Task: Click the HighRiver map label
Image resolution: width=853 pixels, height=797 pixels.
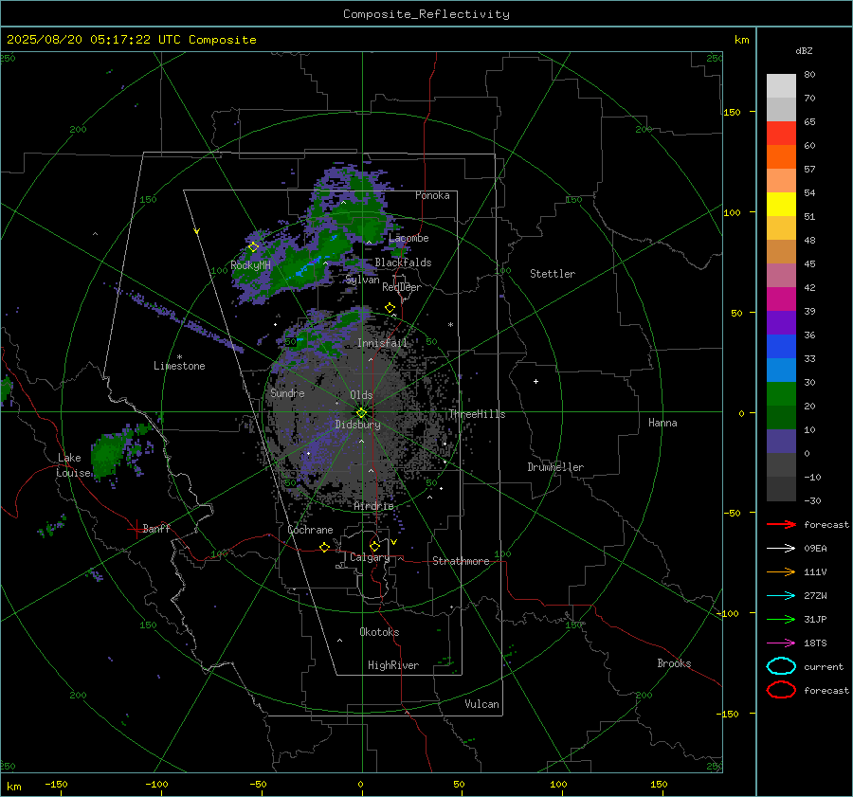Action: pos(393,665)
